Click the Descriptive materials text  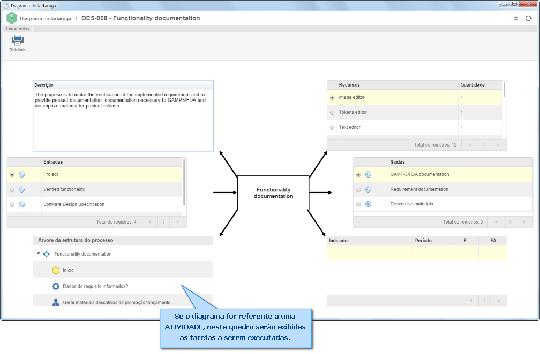pyautogui.click(x=411, y=204)
